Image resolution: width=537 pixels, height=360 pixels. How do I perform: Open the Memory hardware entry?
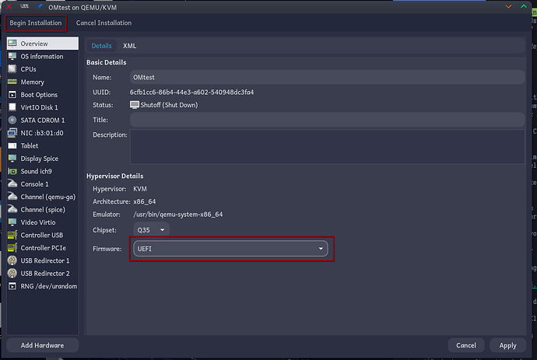(32, 82)
